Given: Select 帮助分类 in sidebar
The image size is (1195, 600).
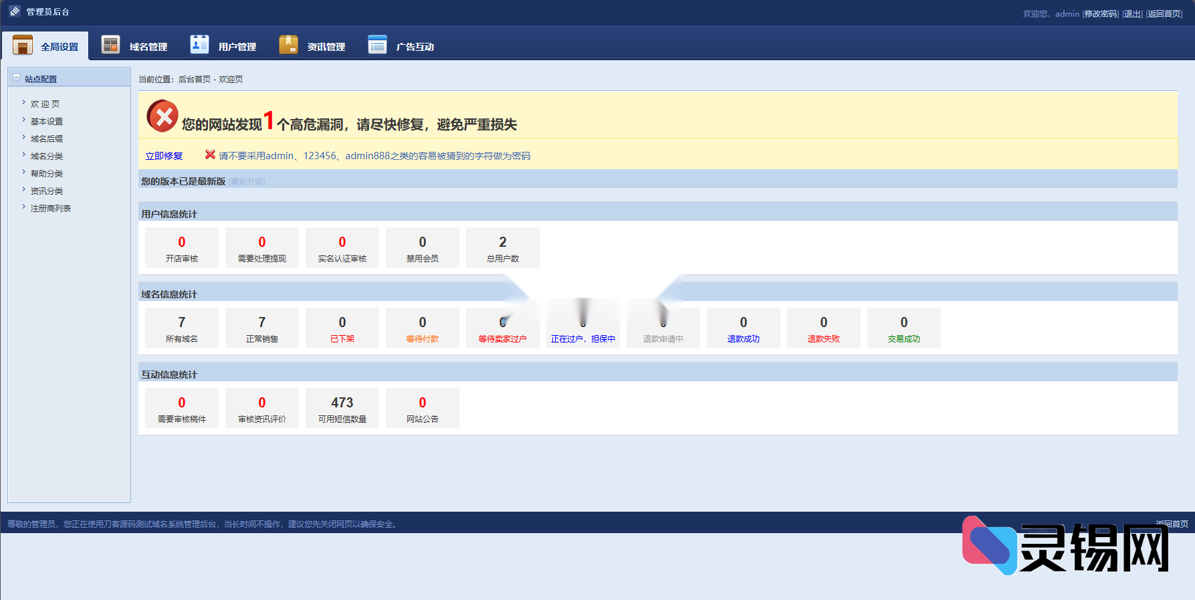Looking at the screenshot, I should click(47, 173).
